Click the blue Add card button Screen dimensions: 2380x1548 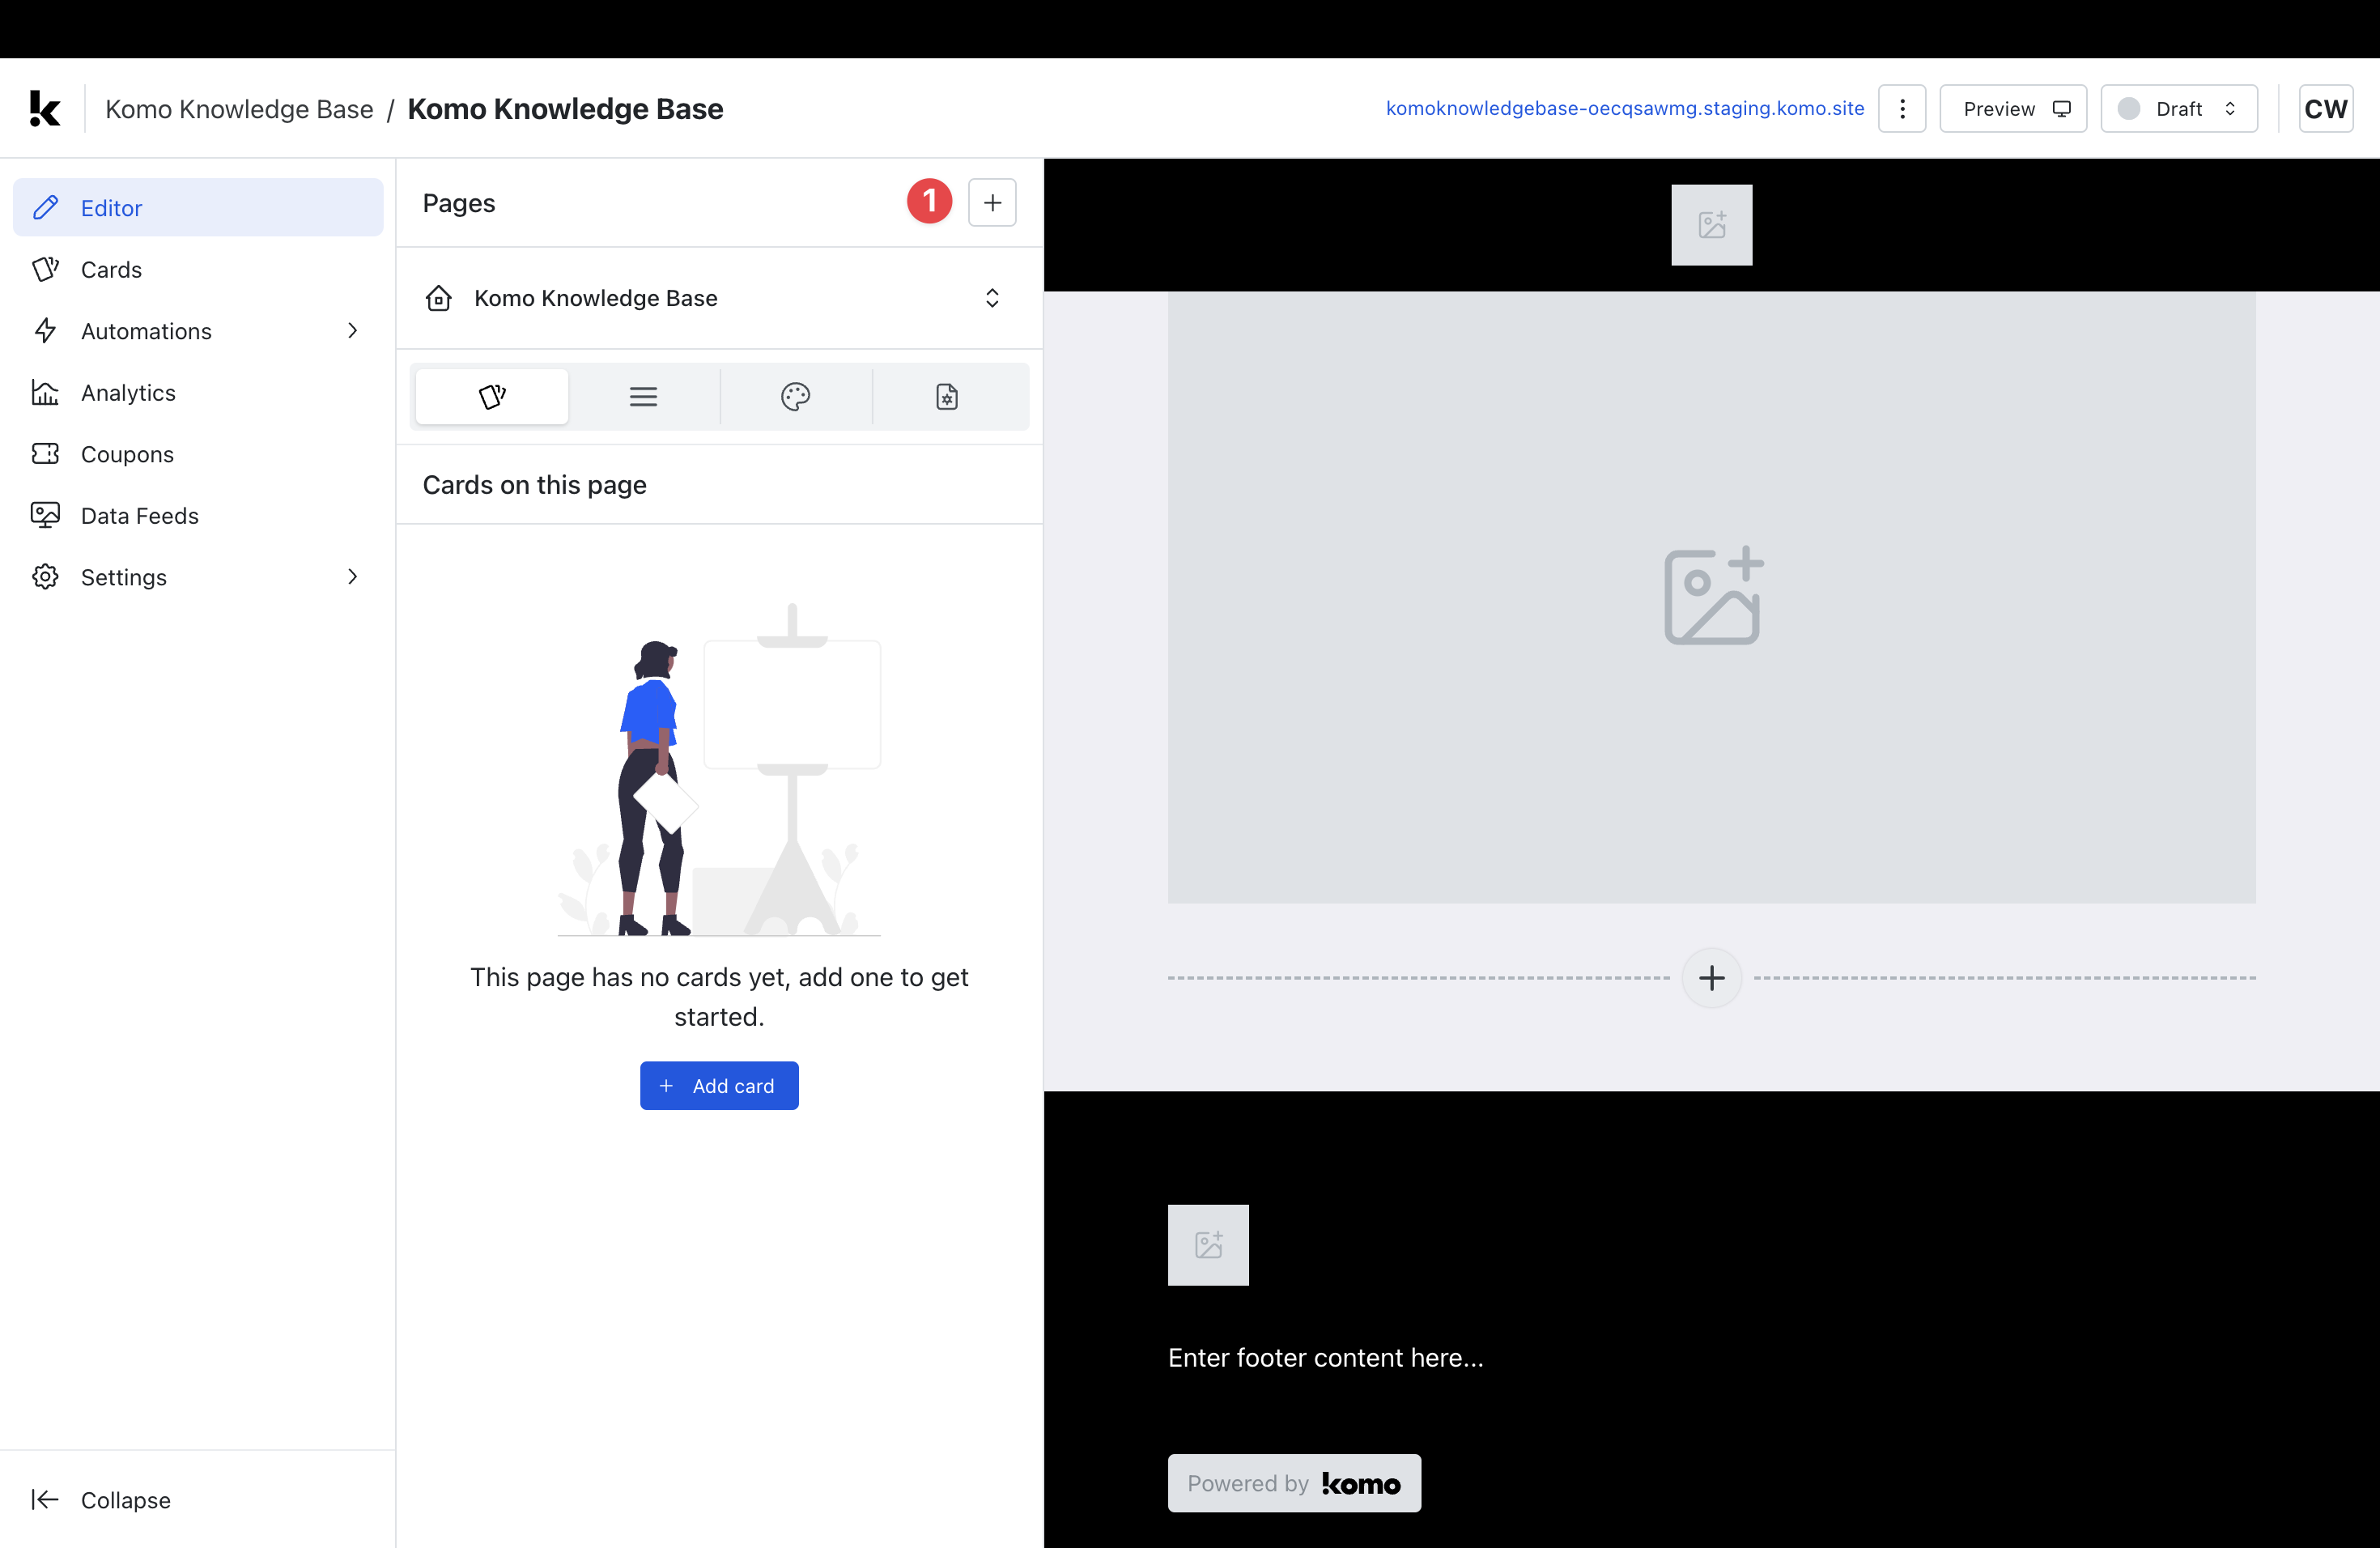click(719, 1085)
